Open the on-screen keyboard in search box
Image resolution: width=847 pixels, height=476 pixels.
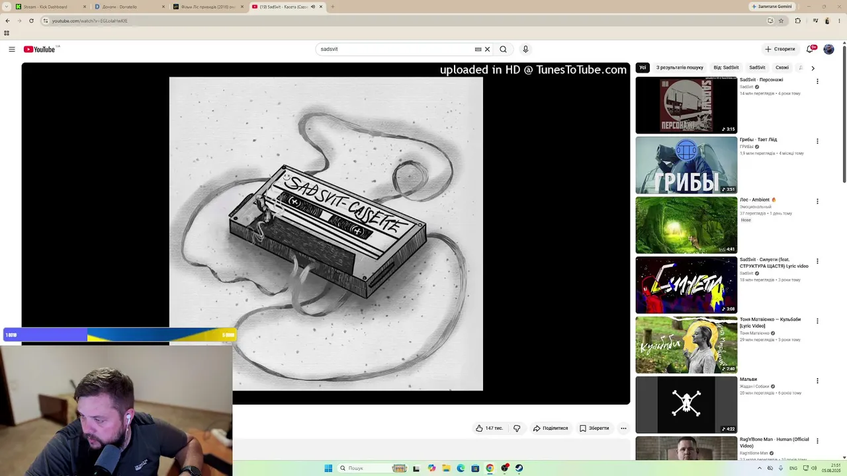tap(478, 49)
